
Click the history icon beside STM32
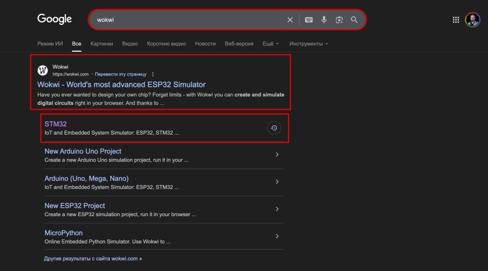pyautogui.click(x=274, y=128)
